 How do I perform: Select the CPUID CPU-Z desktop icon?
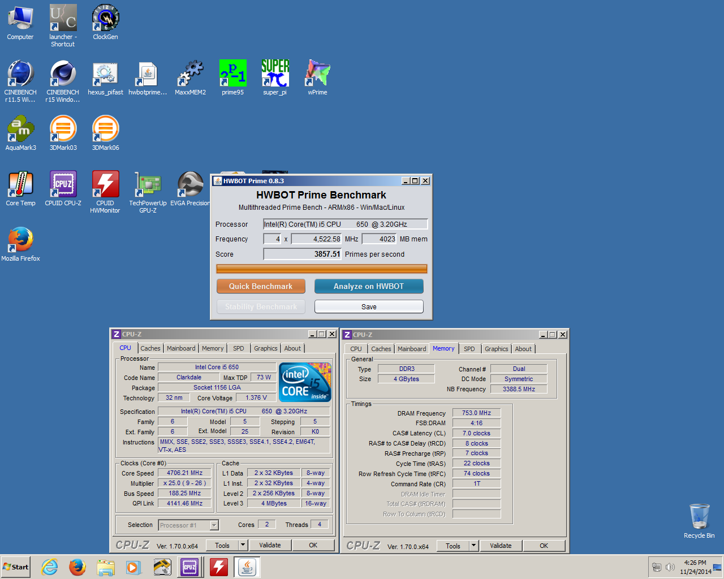click(x=63, y=189)
